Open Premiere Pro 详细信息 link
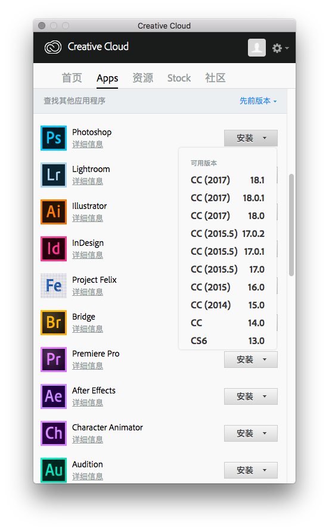This screenshot has height=531, width=329. click(x=88, y=366)
